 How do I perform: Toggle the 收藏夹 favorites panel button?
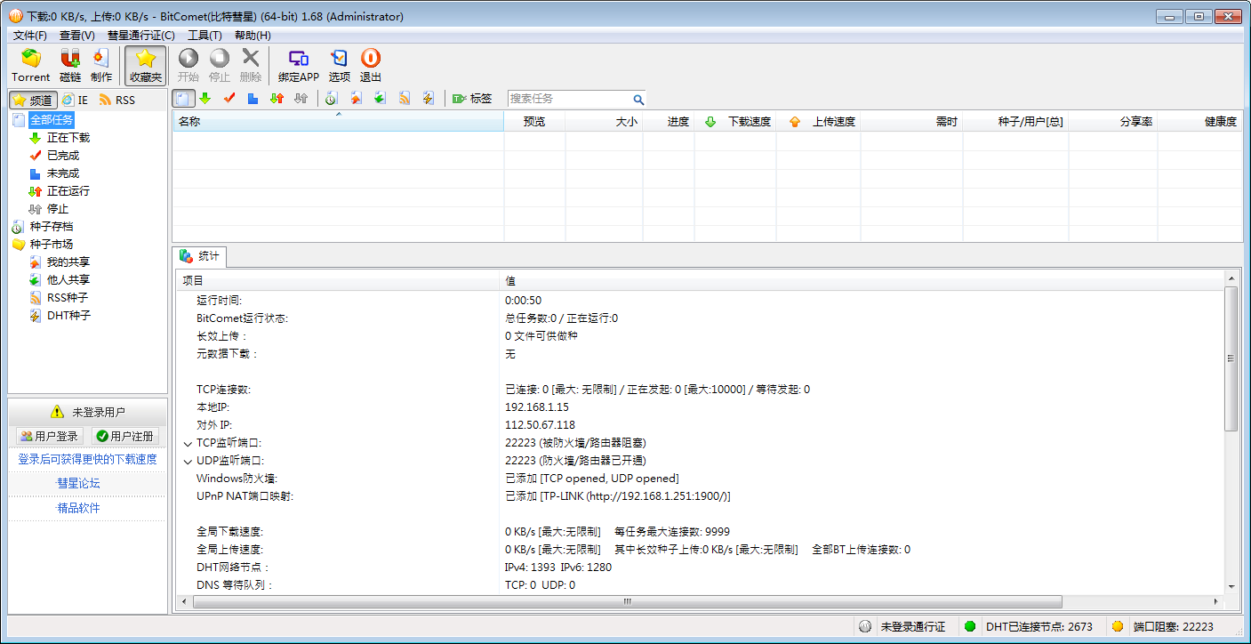tap(146, 65)
